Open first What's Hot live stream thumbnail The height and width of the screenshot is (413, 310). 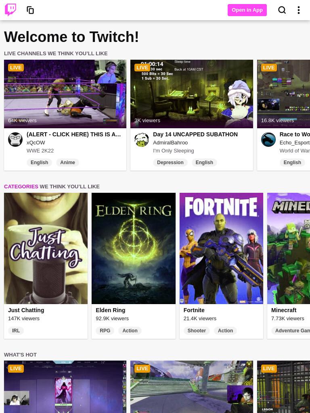[x=65, y=387]
